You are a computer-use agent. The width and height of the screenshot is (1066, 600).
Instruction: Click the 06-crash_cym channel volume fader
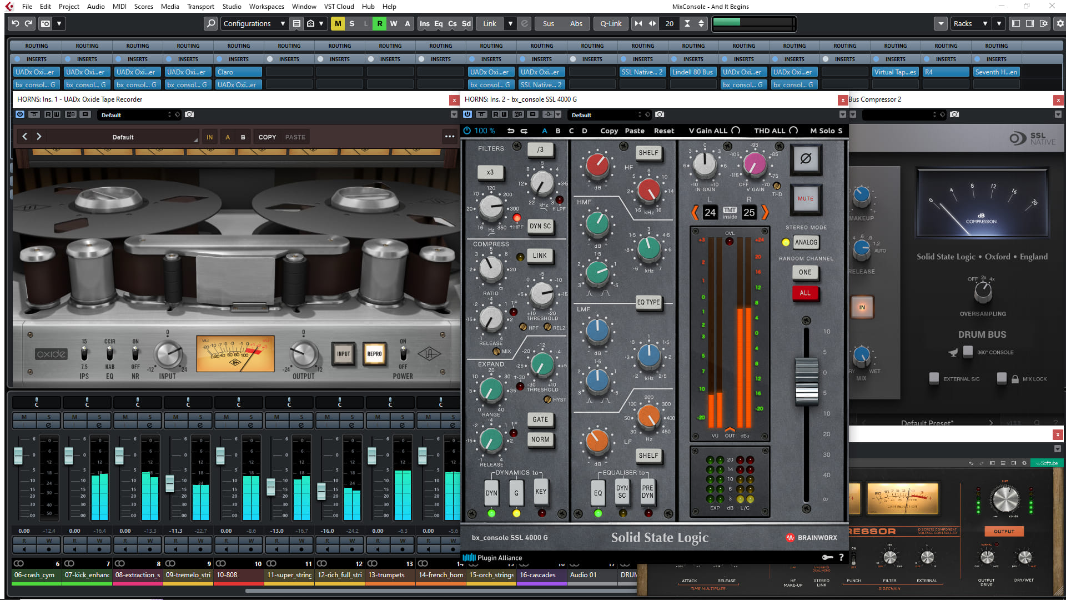pyautogui.click(x=18, y=456)
